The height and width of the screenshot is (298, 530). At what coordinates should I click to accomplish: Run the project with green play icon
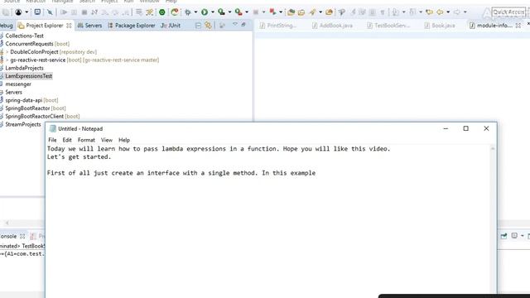[x=205, y=12]
